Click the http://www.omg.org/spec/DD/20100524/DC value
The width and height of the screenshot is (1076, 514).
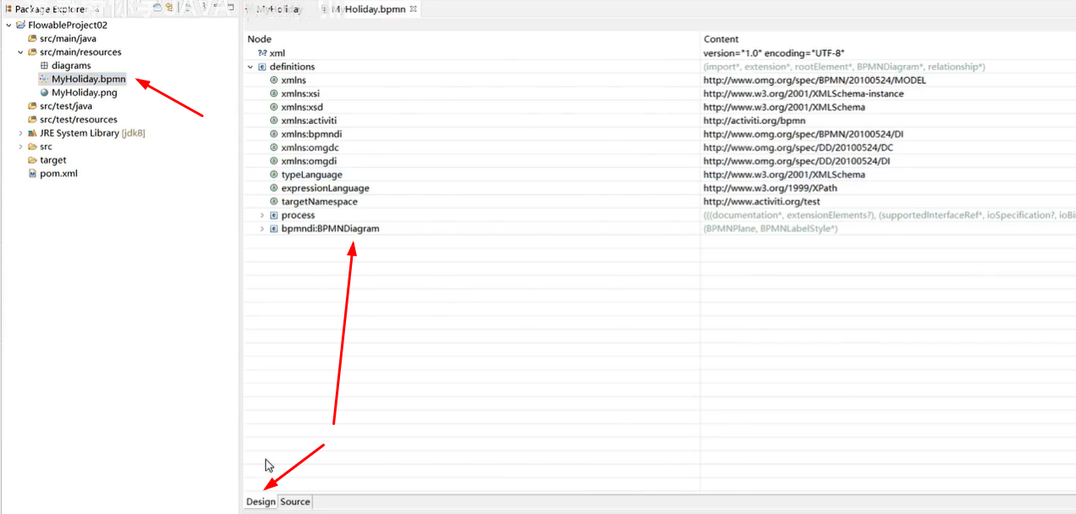pos(798,148)
